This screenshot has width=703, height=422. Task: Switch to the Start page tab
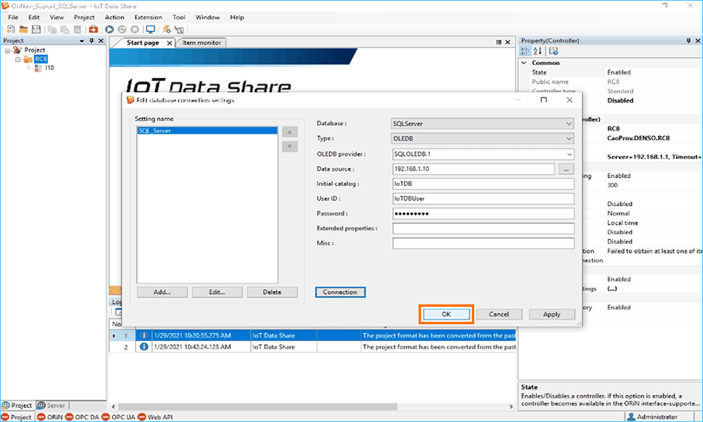pos(142,43)
